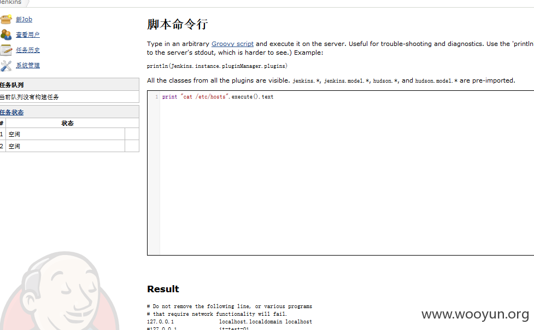534x330 pixels.
Task: Select executor 1 空闲 row
Action: (69, 134)
